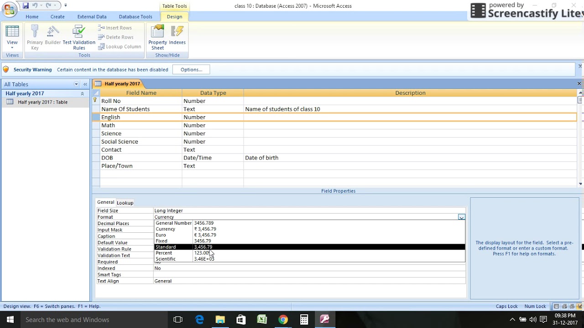The image size is (584, 328).
Task: Click the Field Size property value
Action: [x=309, y=211]
